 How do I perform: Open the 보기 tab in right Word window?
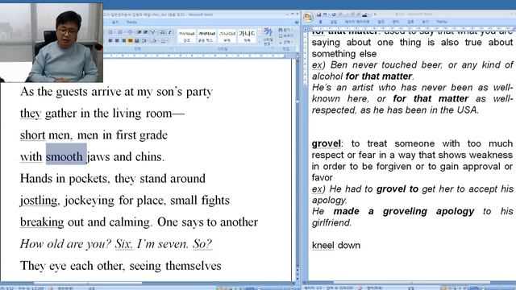pyautogui.click(x=426, y=22)
